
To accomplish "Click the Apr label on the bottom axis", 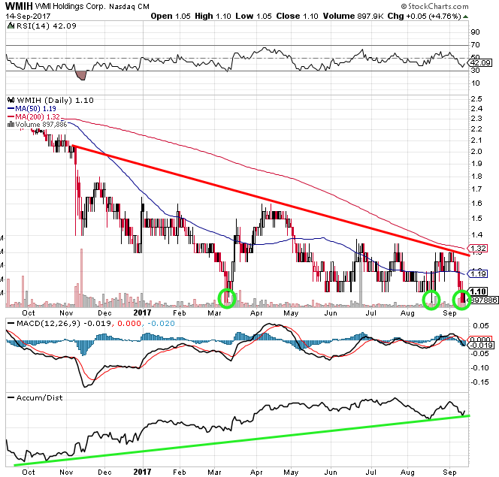I will (x=256, y=472).
